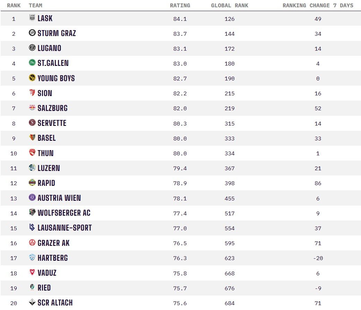Open the Wolfsberger AC team link
Viewport: 361px width, 310px height.
coord(64,213)
